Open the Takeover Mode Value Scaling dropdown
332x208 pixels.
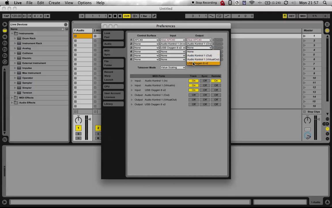173,68
